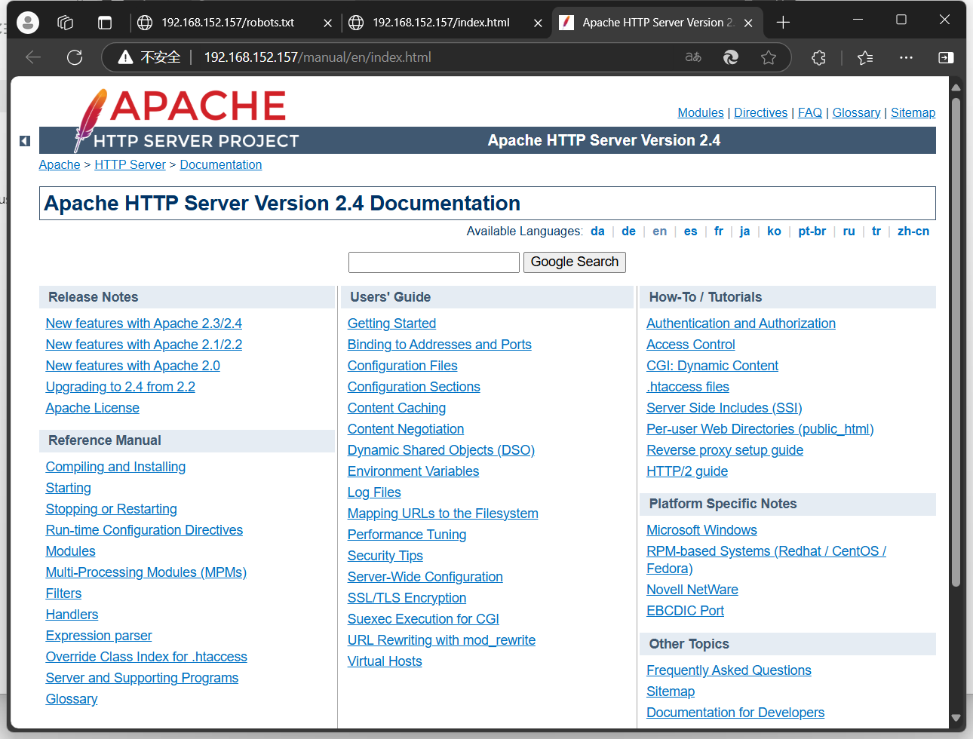Open the favorites list icon
Viewport: 973px width, 739px height.
click(865, 57)
